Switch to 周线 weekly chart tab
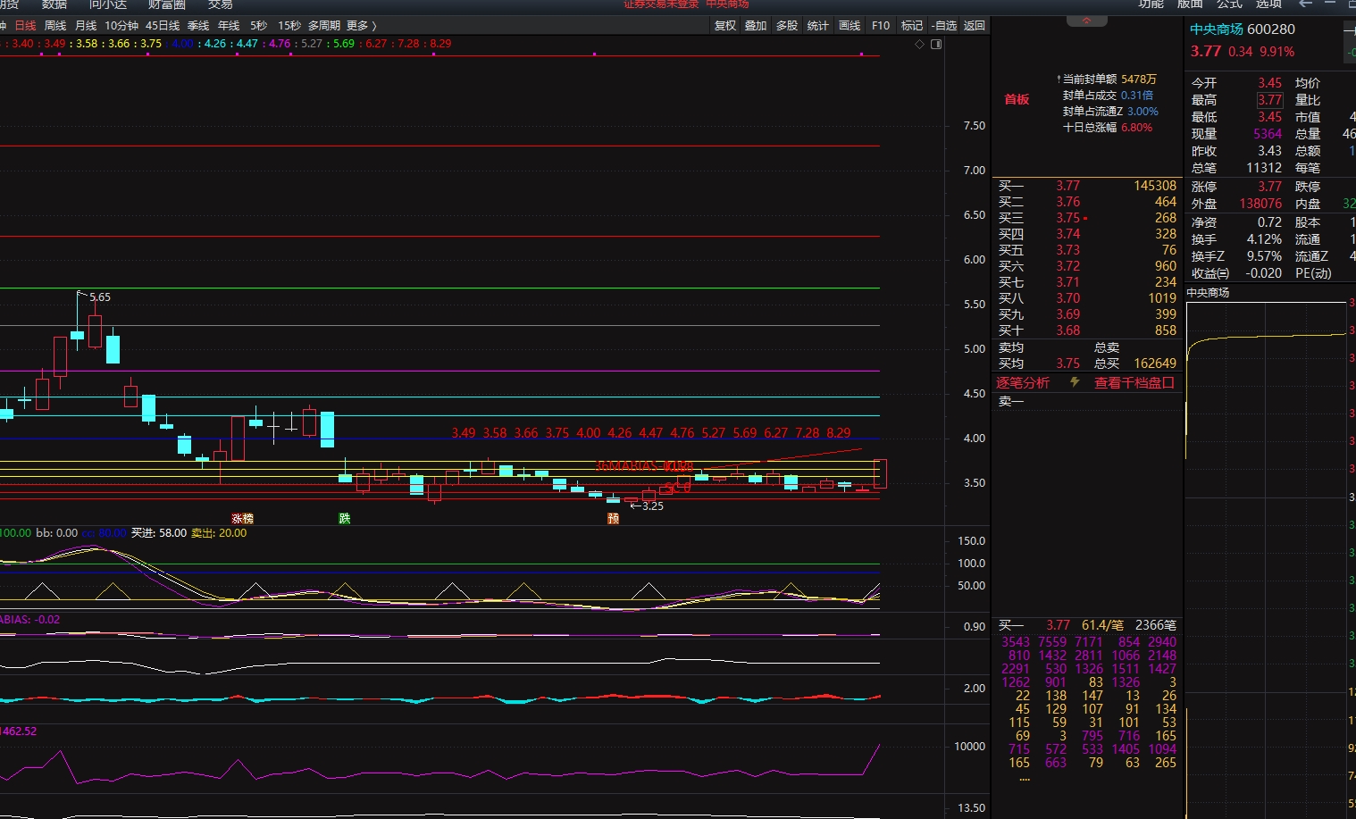1356x819 pixels. click(55, 26)
